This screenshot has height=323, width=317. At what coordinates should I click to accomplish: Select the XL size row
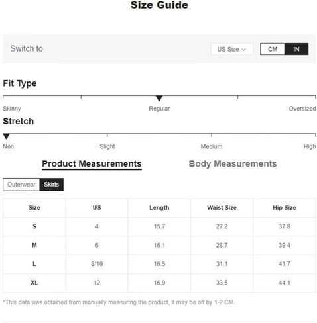click(159, 283)
